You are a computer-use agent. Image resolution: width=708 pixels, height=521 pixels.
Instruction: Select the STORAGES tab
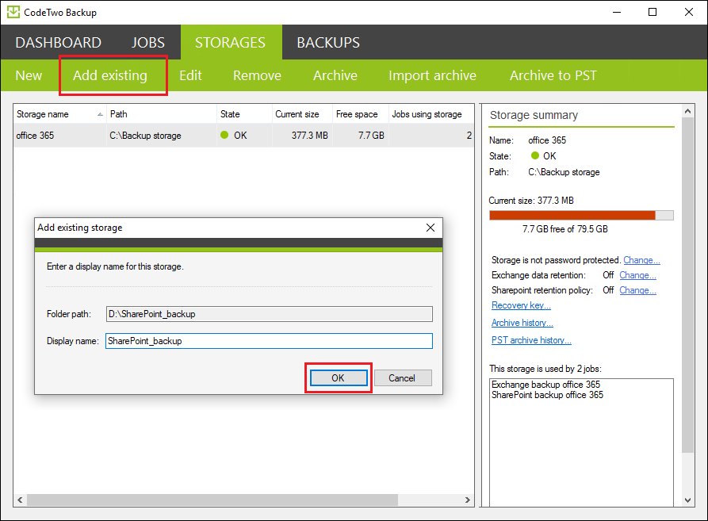pos(230,43)
